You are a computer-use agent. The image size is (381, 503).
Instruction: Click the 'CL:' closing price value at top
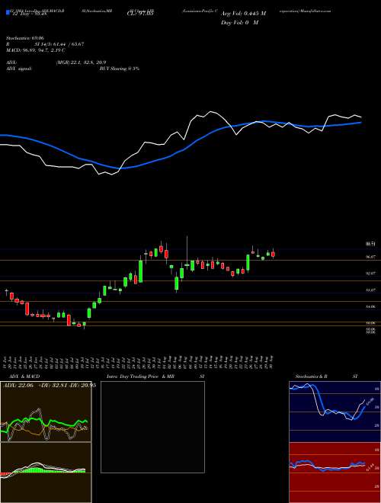pyautogui.click(x=141, y=14)
